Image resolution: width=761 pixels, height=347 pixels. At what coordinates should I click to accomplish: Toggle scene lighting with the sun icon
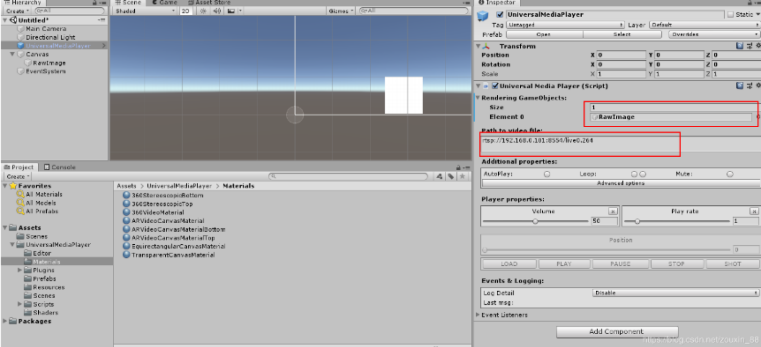(203, 11)
